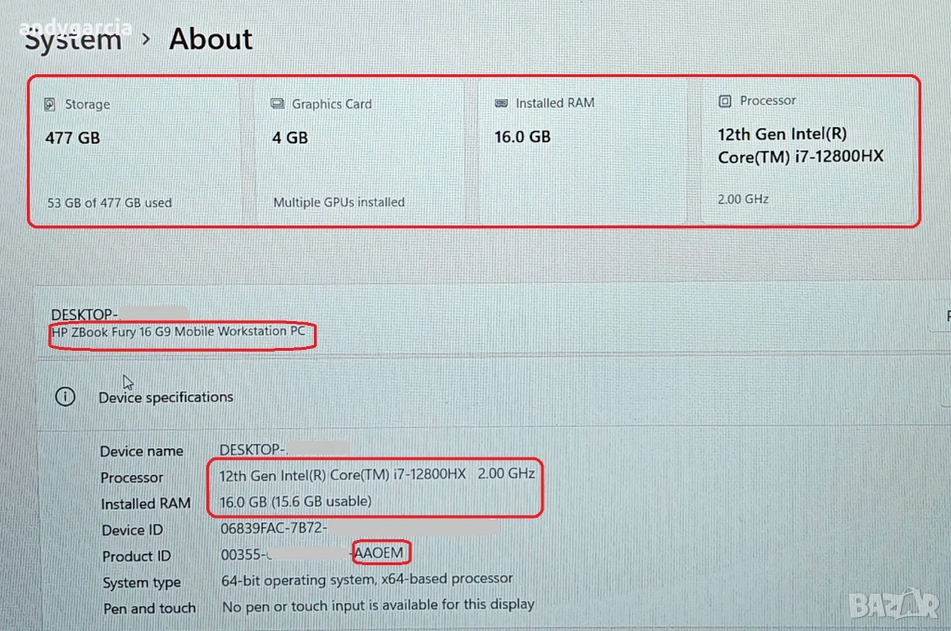Click the "Multiple GPUs installed" label
The width and height of the screenshot is (951, 631).
(339, 201)
